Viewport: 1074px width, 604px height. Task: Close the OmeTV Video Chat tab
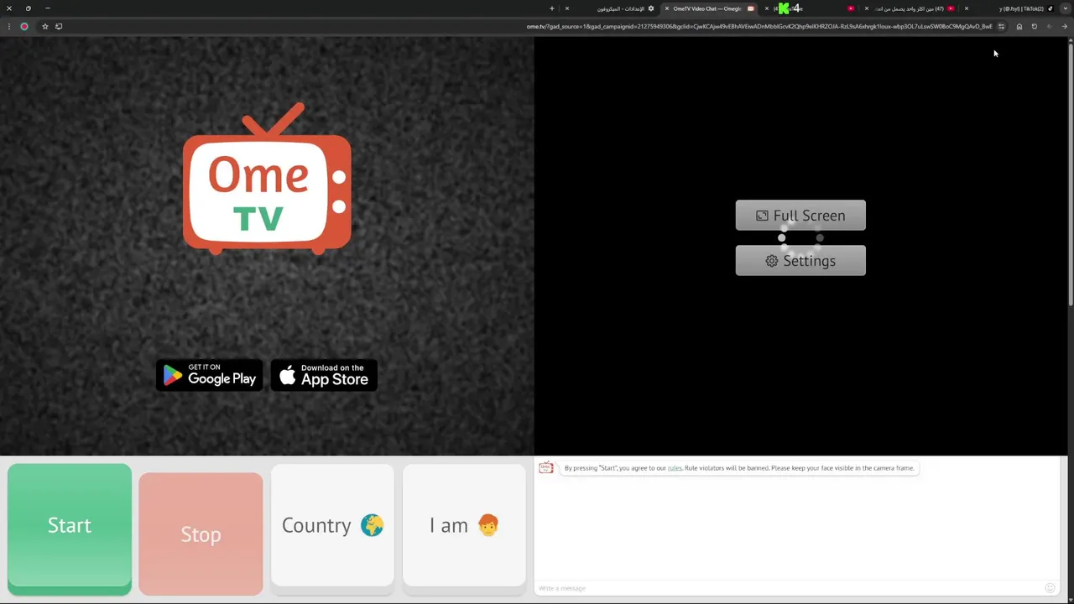(x=666, y=8)
